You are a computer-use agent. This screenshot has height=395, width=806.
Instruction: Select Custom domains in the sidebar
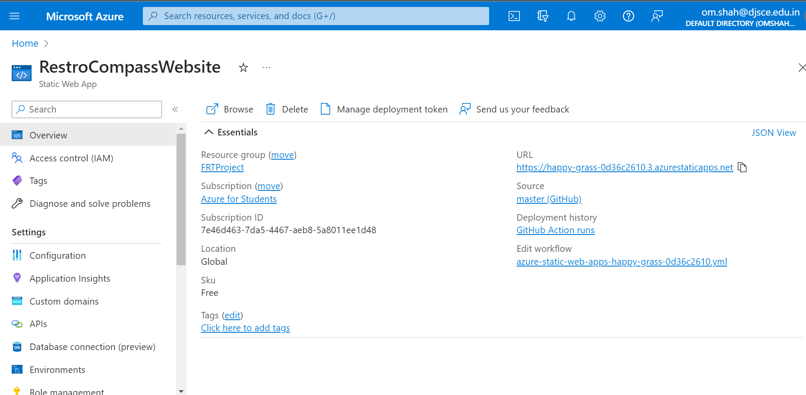pos(64,301)
